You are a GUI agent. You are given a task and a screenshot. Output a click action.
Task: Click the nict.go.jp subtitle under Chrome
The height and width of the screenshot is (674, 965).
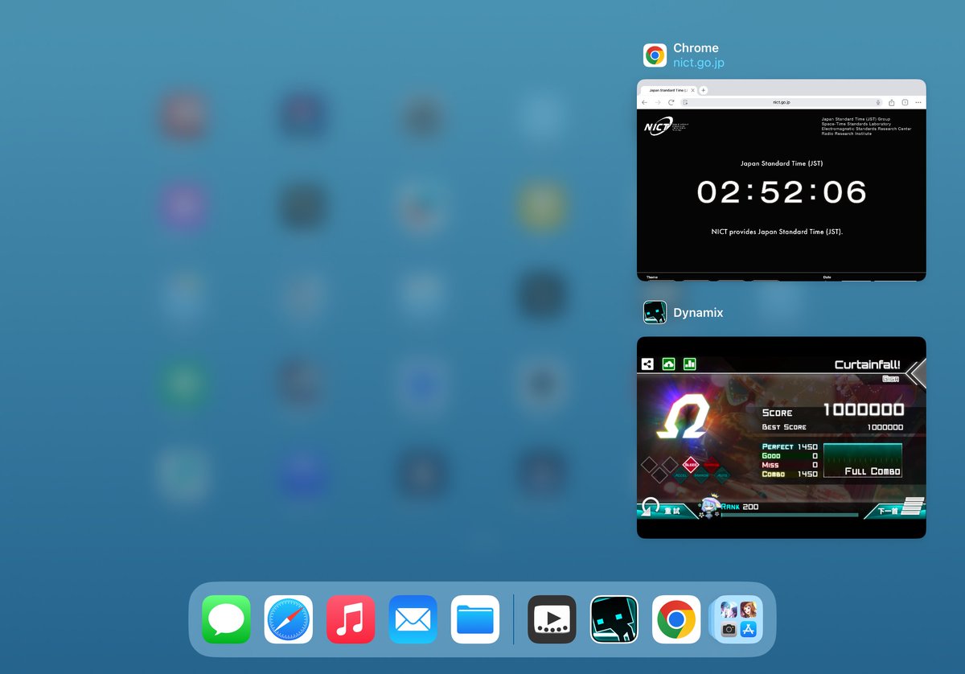point(699,62)
